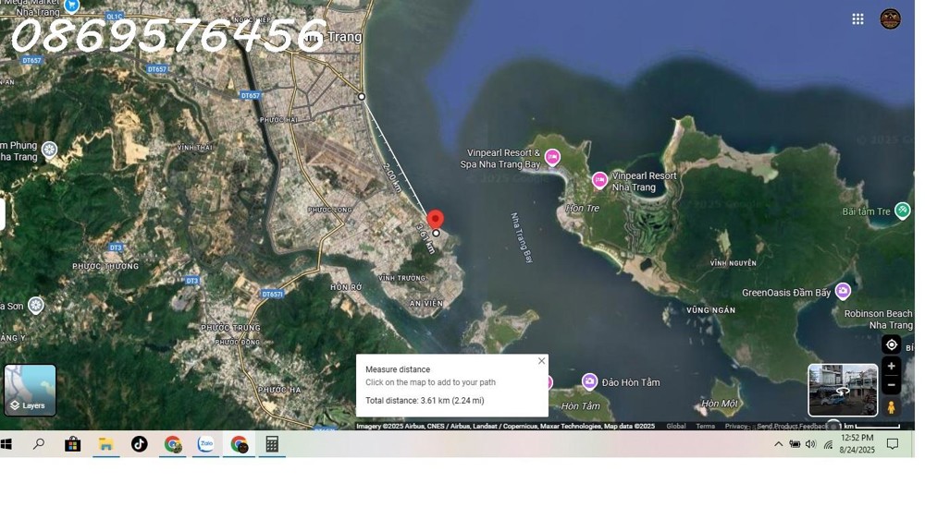Open the Windows Start menu

click(6, 444)
